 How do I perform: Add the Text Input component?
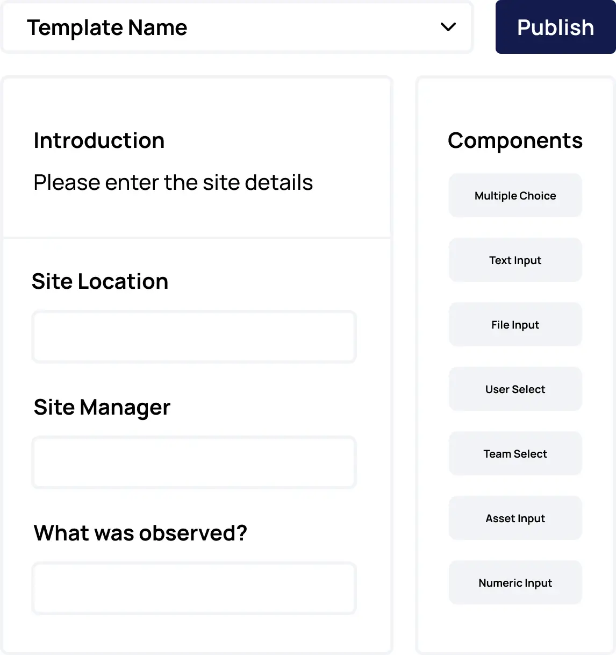click(515, 260)
